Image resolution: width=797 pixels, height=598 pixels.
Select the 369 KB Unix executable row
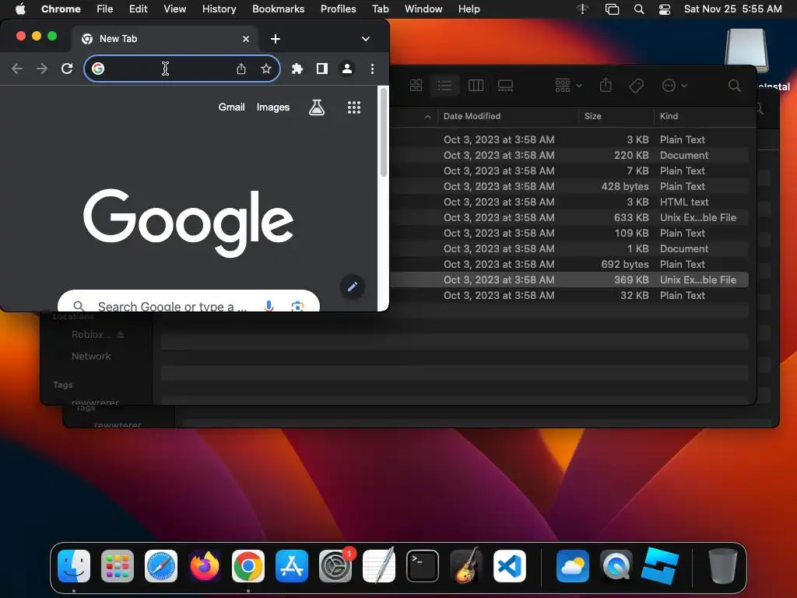[x=568, y=280]
